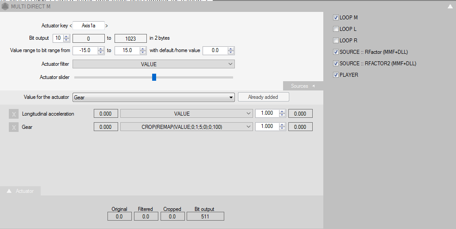This screenshot has width=456, height=229.
Task: Click the Already added button
Action: [263, 97]
